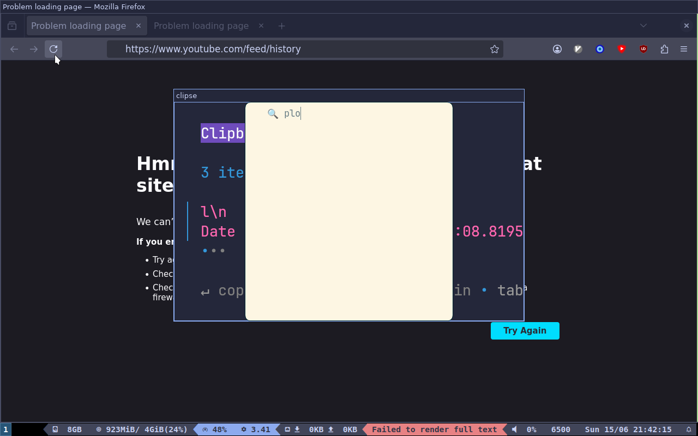Select the l\n clipboard entry in clipse
The height and width of the screenshot is (436, 698).
click(x=214, y=211)
